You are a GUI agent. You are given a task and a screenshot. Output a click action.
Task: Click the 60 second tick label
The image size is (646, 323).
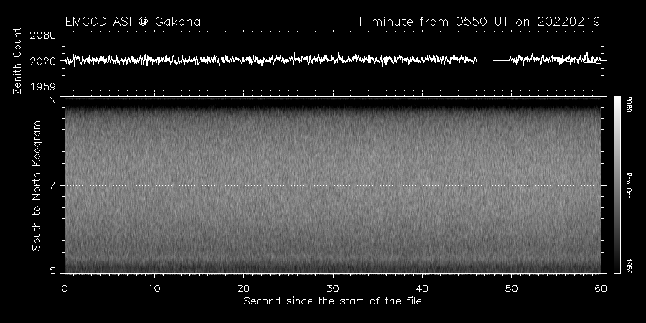coord(601,289)
